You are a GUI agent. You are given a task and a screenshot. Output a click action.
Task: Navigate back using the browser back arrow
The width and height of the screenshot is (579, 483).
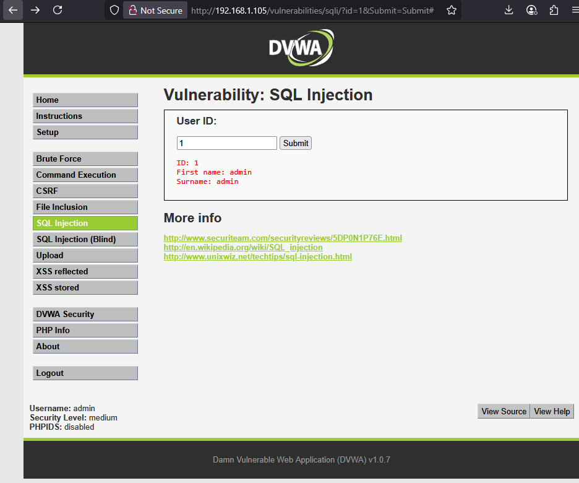pos(12,10)
